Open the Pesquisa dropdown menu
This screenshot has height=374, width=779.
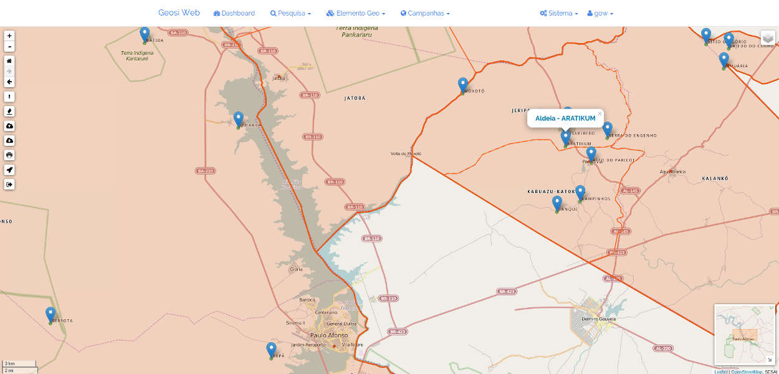[x=290, y=13]
